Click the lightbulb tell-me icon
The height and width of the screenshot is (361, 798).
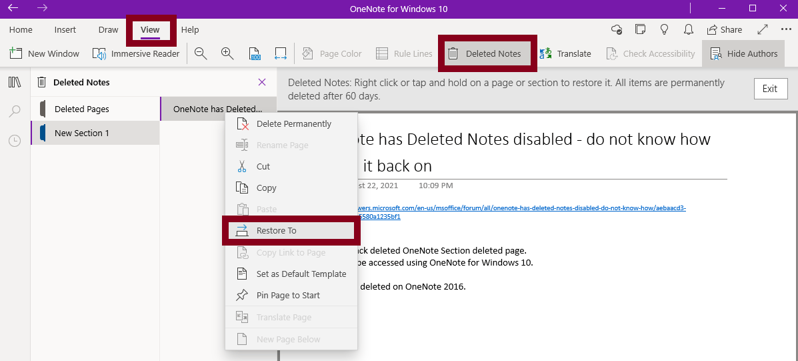(x=664, y=29)
